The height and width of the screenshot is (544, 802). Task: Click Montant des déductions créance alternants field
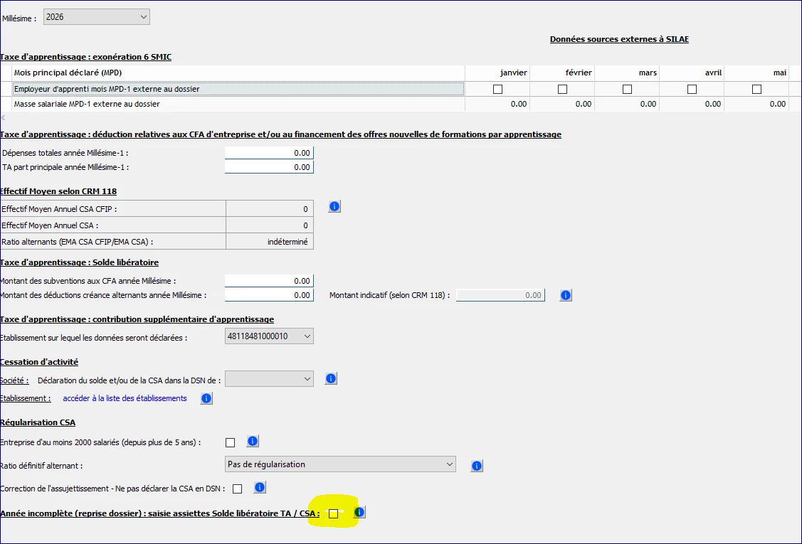pyautogui.click(x=269, y=295)
